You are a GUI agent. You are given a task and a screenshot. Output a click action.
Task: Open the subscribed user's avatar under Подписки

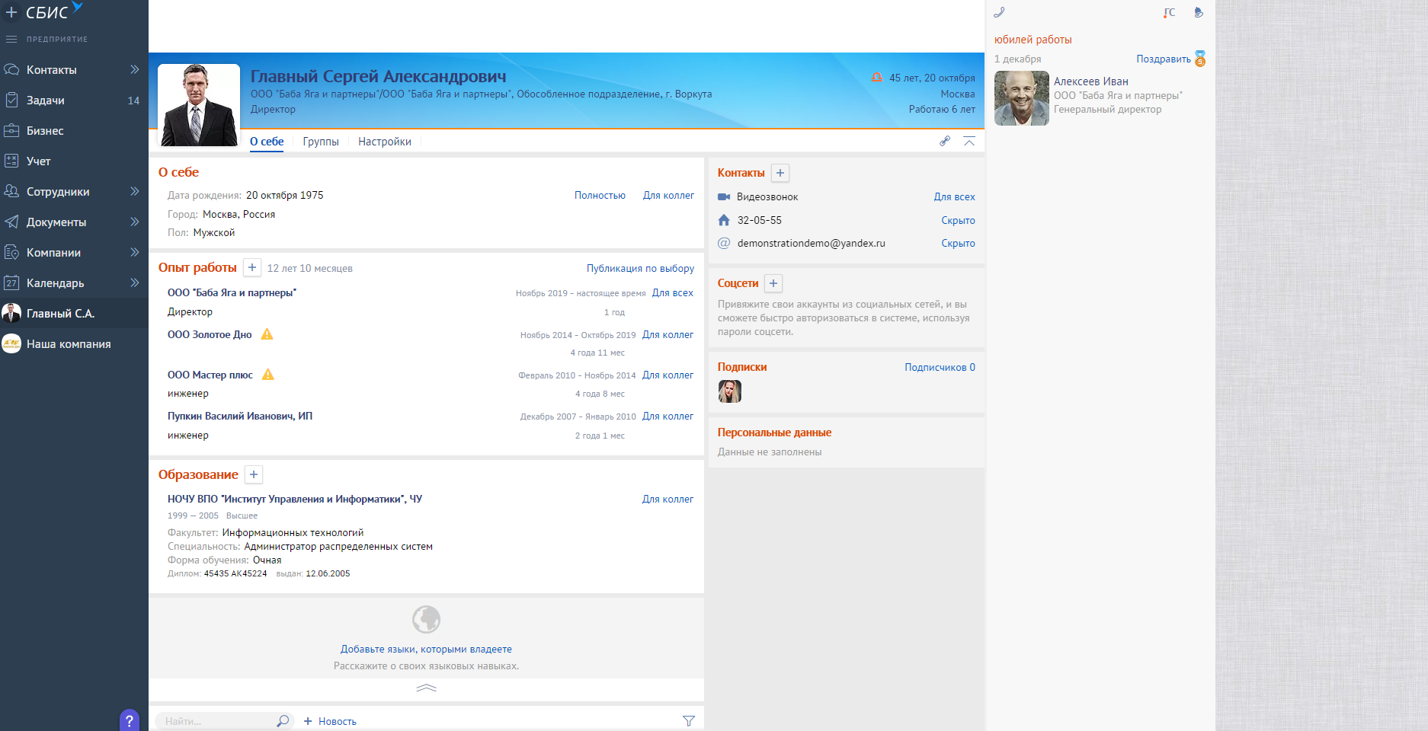coord(730,391)
